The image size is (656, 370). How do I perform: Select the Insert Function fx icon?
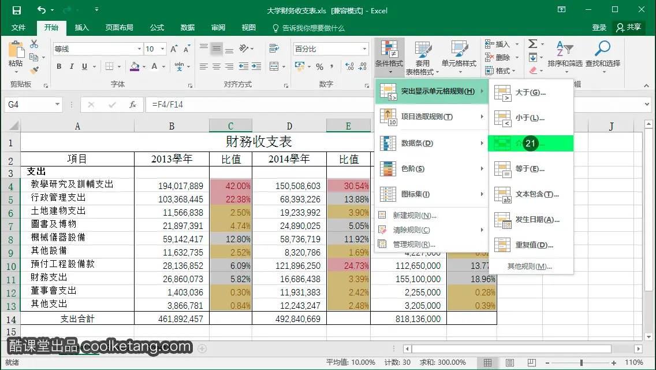pos(133,104)
